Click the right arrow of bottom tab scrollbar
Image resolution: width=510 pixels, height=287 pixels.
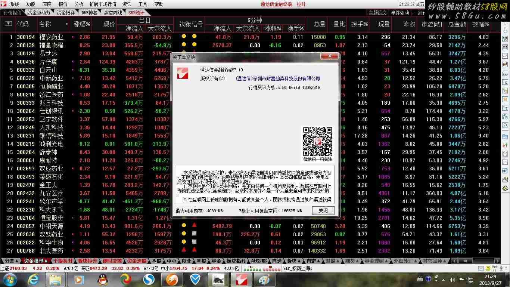coord(497,261)
